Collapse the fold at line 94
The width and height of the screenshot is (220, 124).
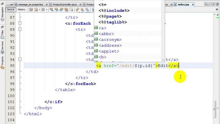(x=20, y=59)
